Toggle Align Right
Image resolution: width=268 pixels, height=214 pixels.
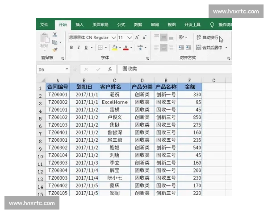click(x=171, y=47)
